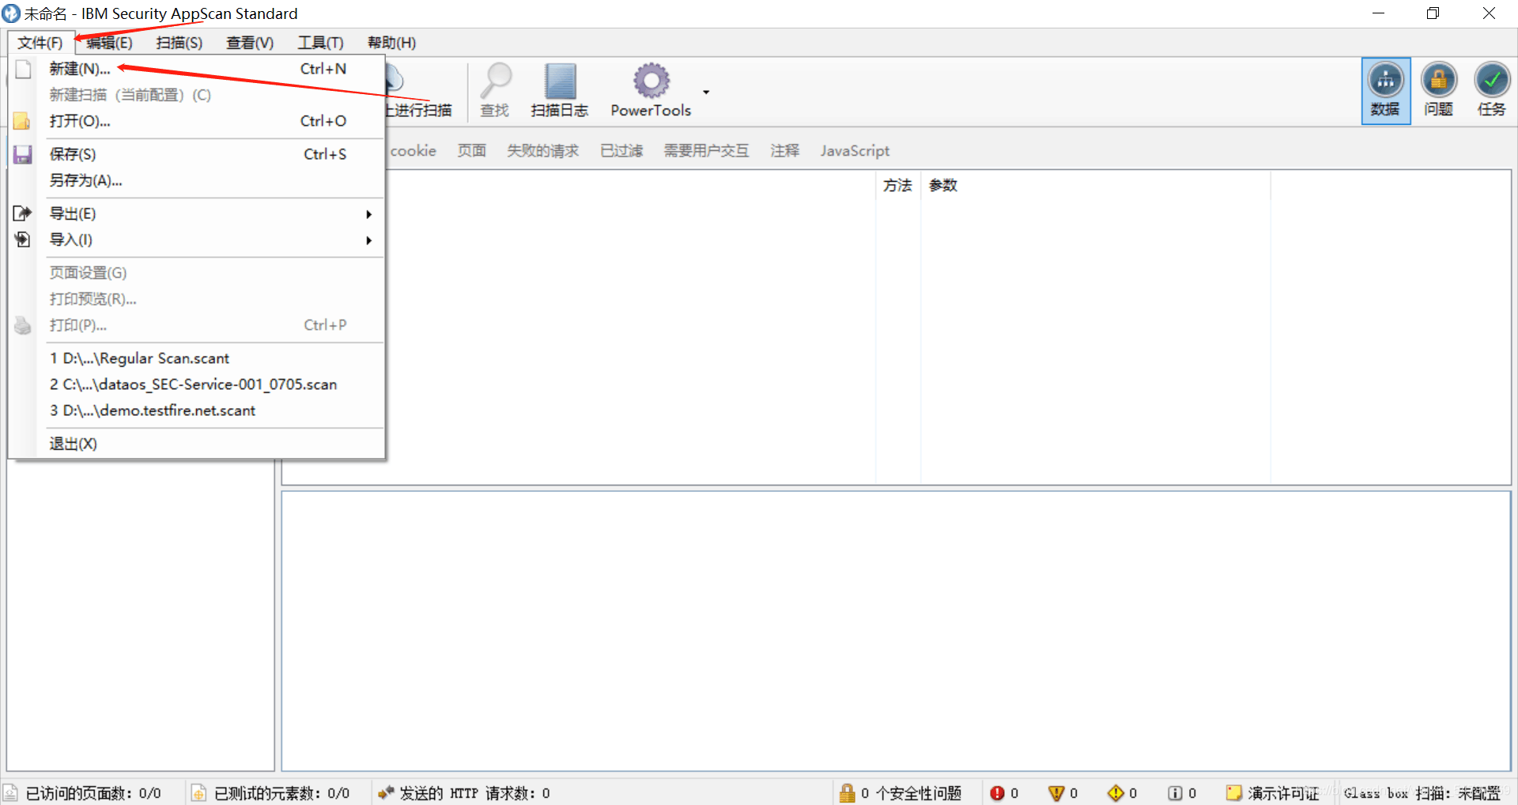Choose 另存为(A)... from File menu
1518x805 pixels.
[x=197, y=180]
